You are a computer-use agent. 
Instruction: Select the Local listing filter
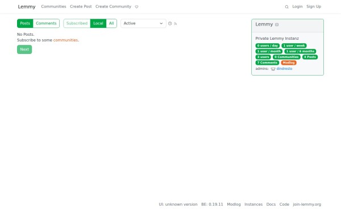click(x=98, y=23)
